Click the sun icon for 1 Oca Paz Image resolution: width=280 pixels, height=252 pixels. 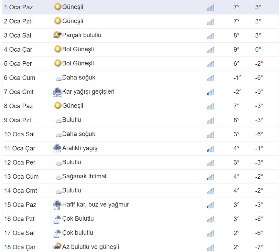[57, 7]
